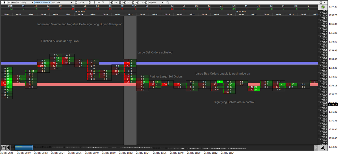The width and height of the screenshot is (339, 154).
Task: Decrease font size with the small 'a' icon
Action: tap(138, 2)
